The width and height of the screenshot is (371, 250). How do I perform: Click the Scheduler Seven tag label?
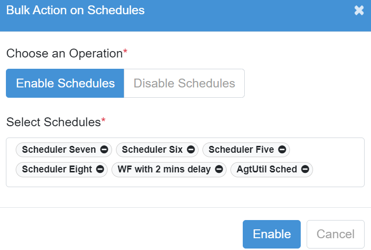(x=59, y=149)
